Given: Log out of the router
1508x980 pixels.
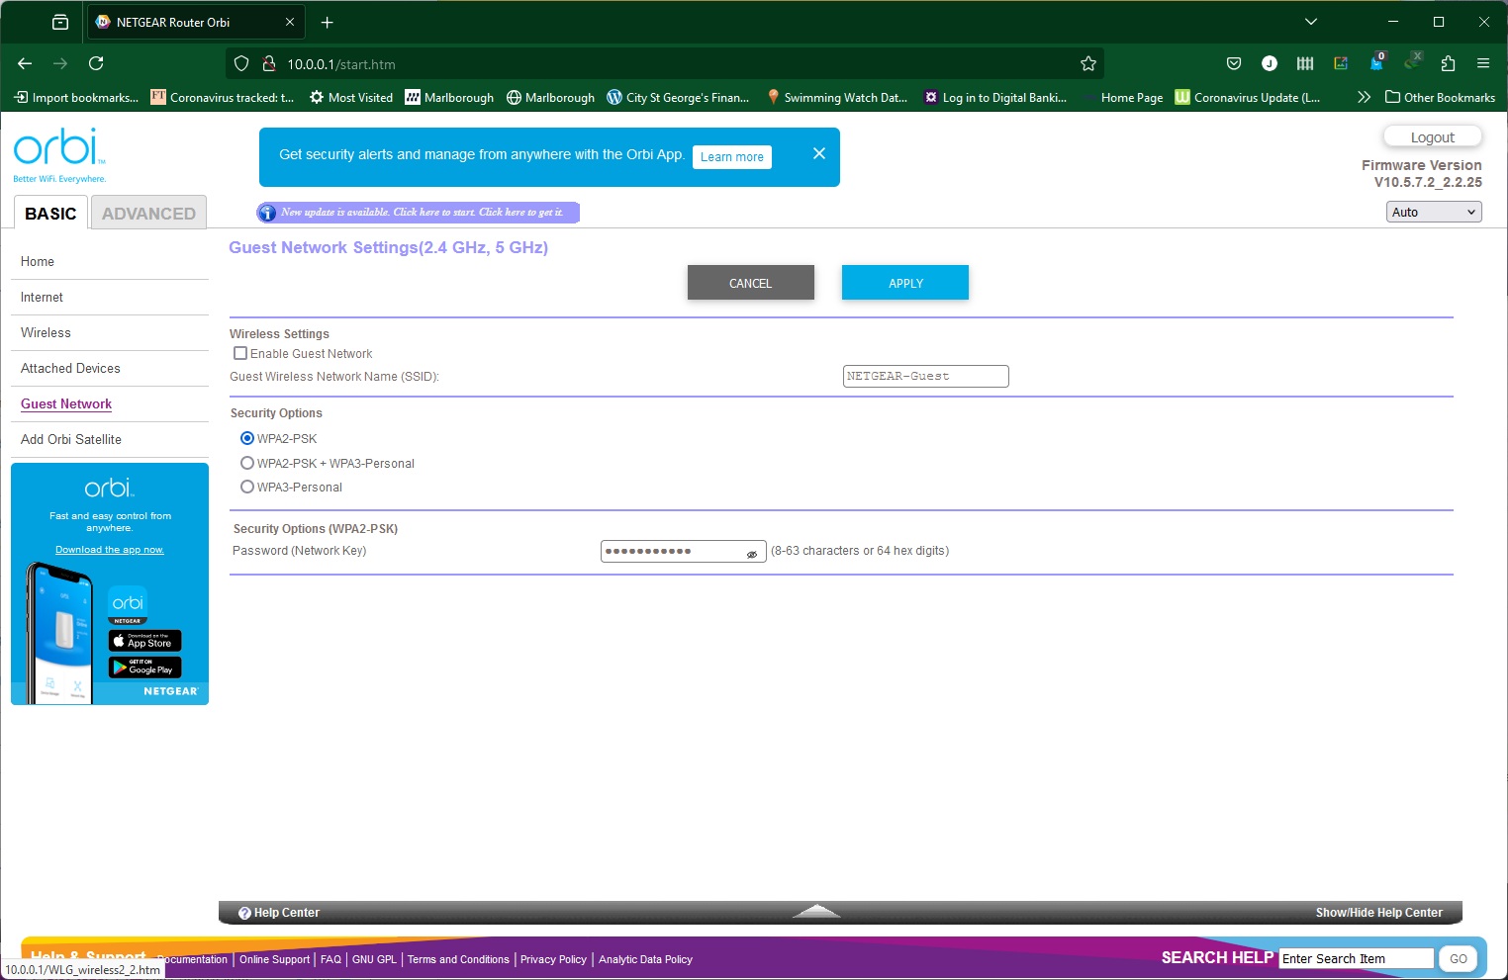Looking at the screenshot, I should [1432, 136].
